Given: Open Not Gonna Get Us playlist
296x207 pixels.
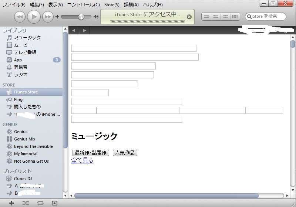Looking at the screenshot, I should tap(31, 161).
